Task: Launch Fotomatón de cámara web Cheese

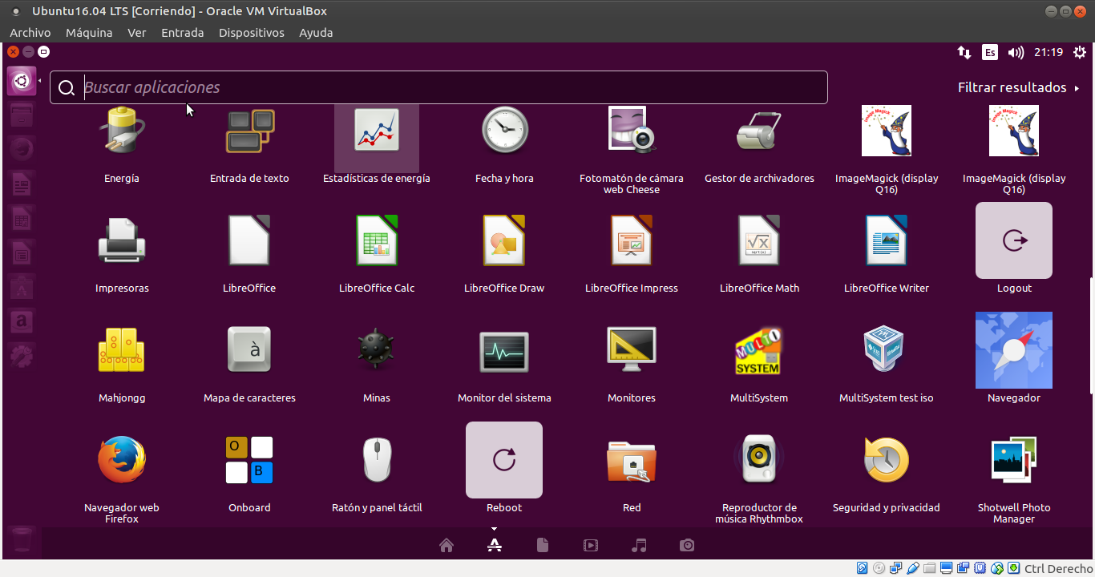Action: pos(632,130)
